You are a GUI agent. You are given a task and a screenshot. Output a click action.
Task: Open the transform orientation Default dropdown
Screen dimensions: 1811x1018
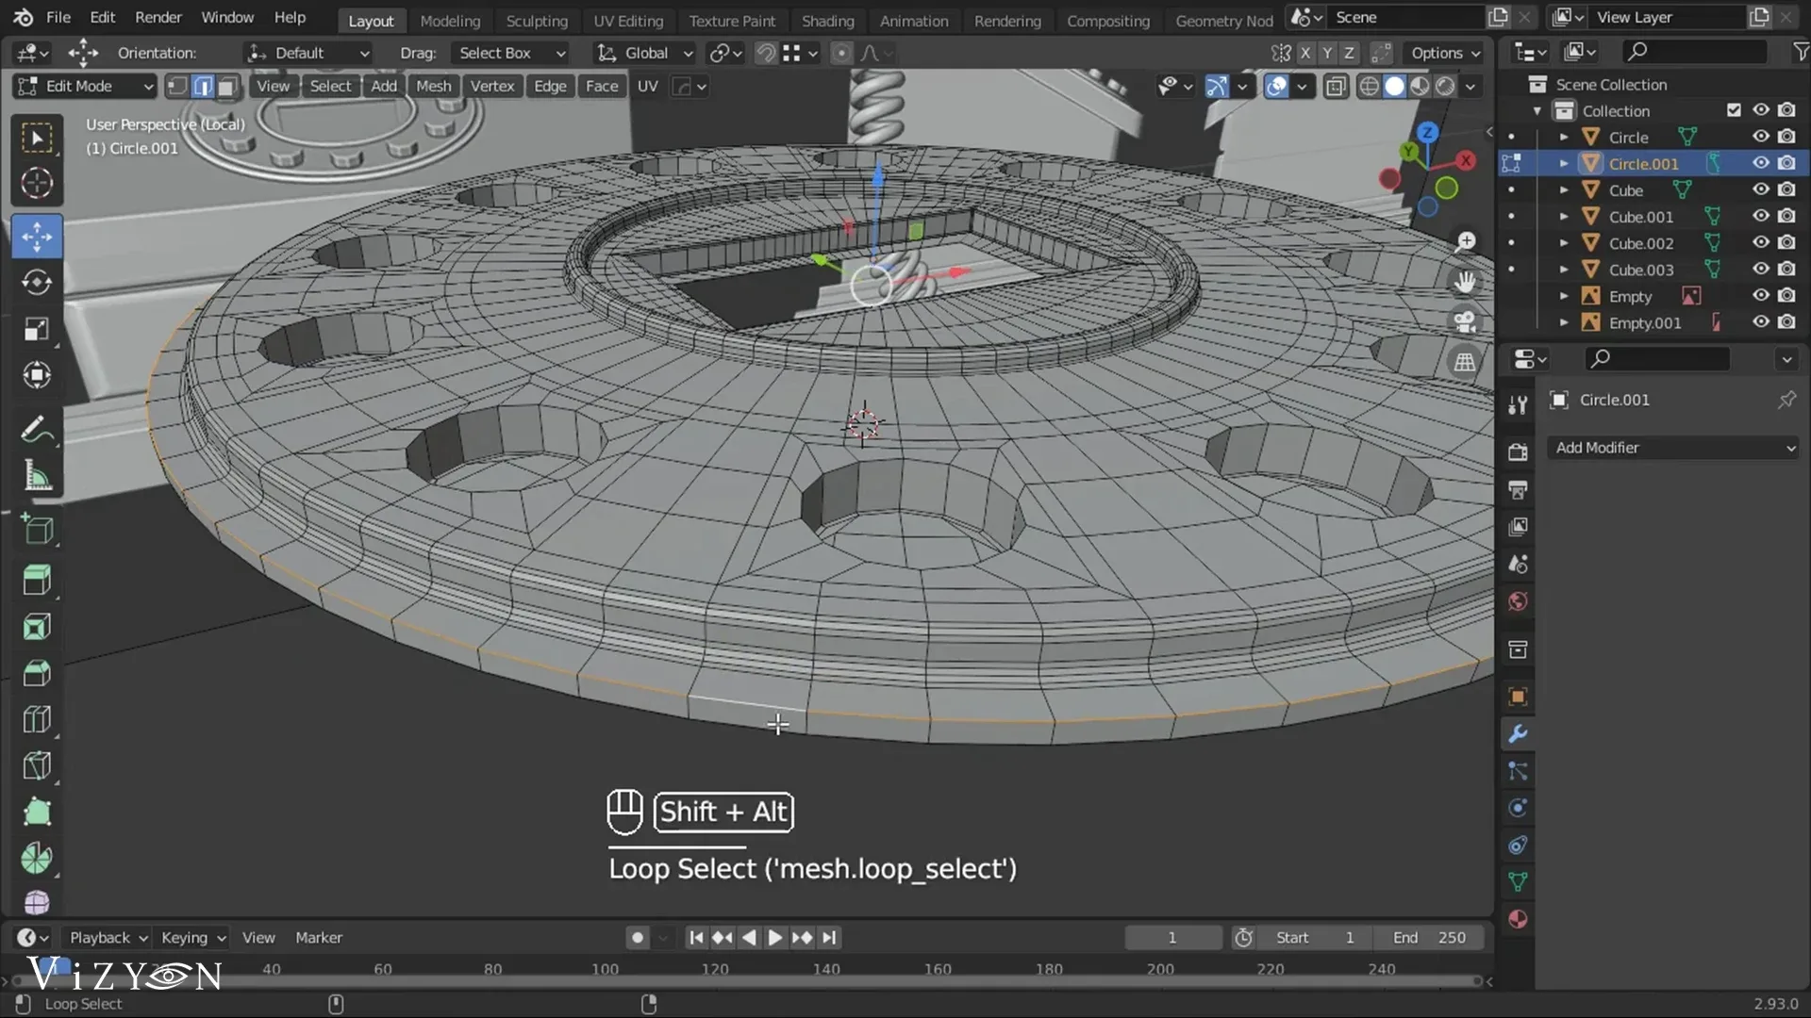pyautogui.click(x=307, y=53)
